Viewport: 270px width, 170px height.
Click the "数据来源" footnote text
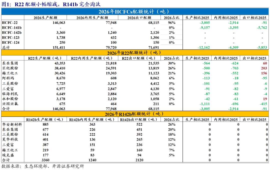tap(42, 166)
